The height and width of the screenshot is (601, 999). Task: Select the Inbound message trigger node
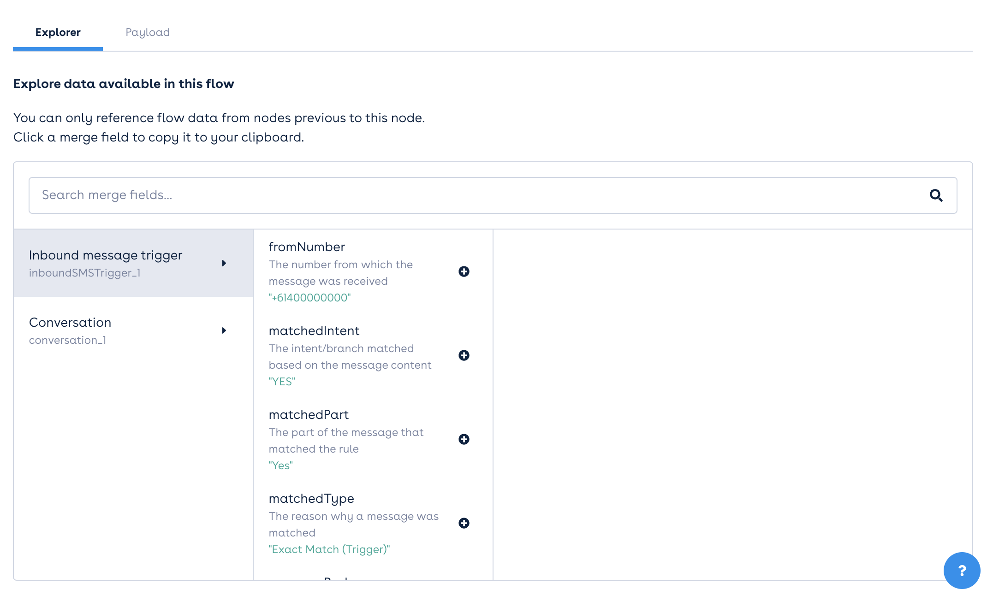pos(106,255)
